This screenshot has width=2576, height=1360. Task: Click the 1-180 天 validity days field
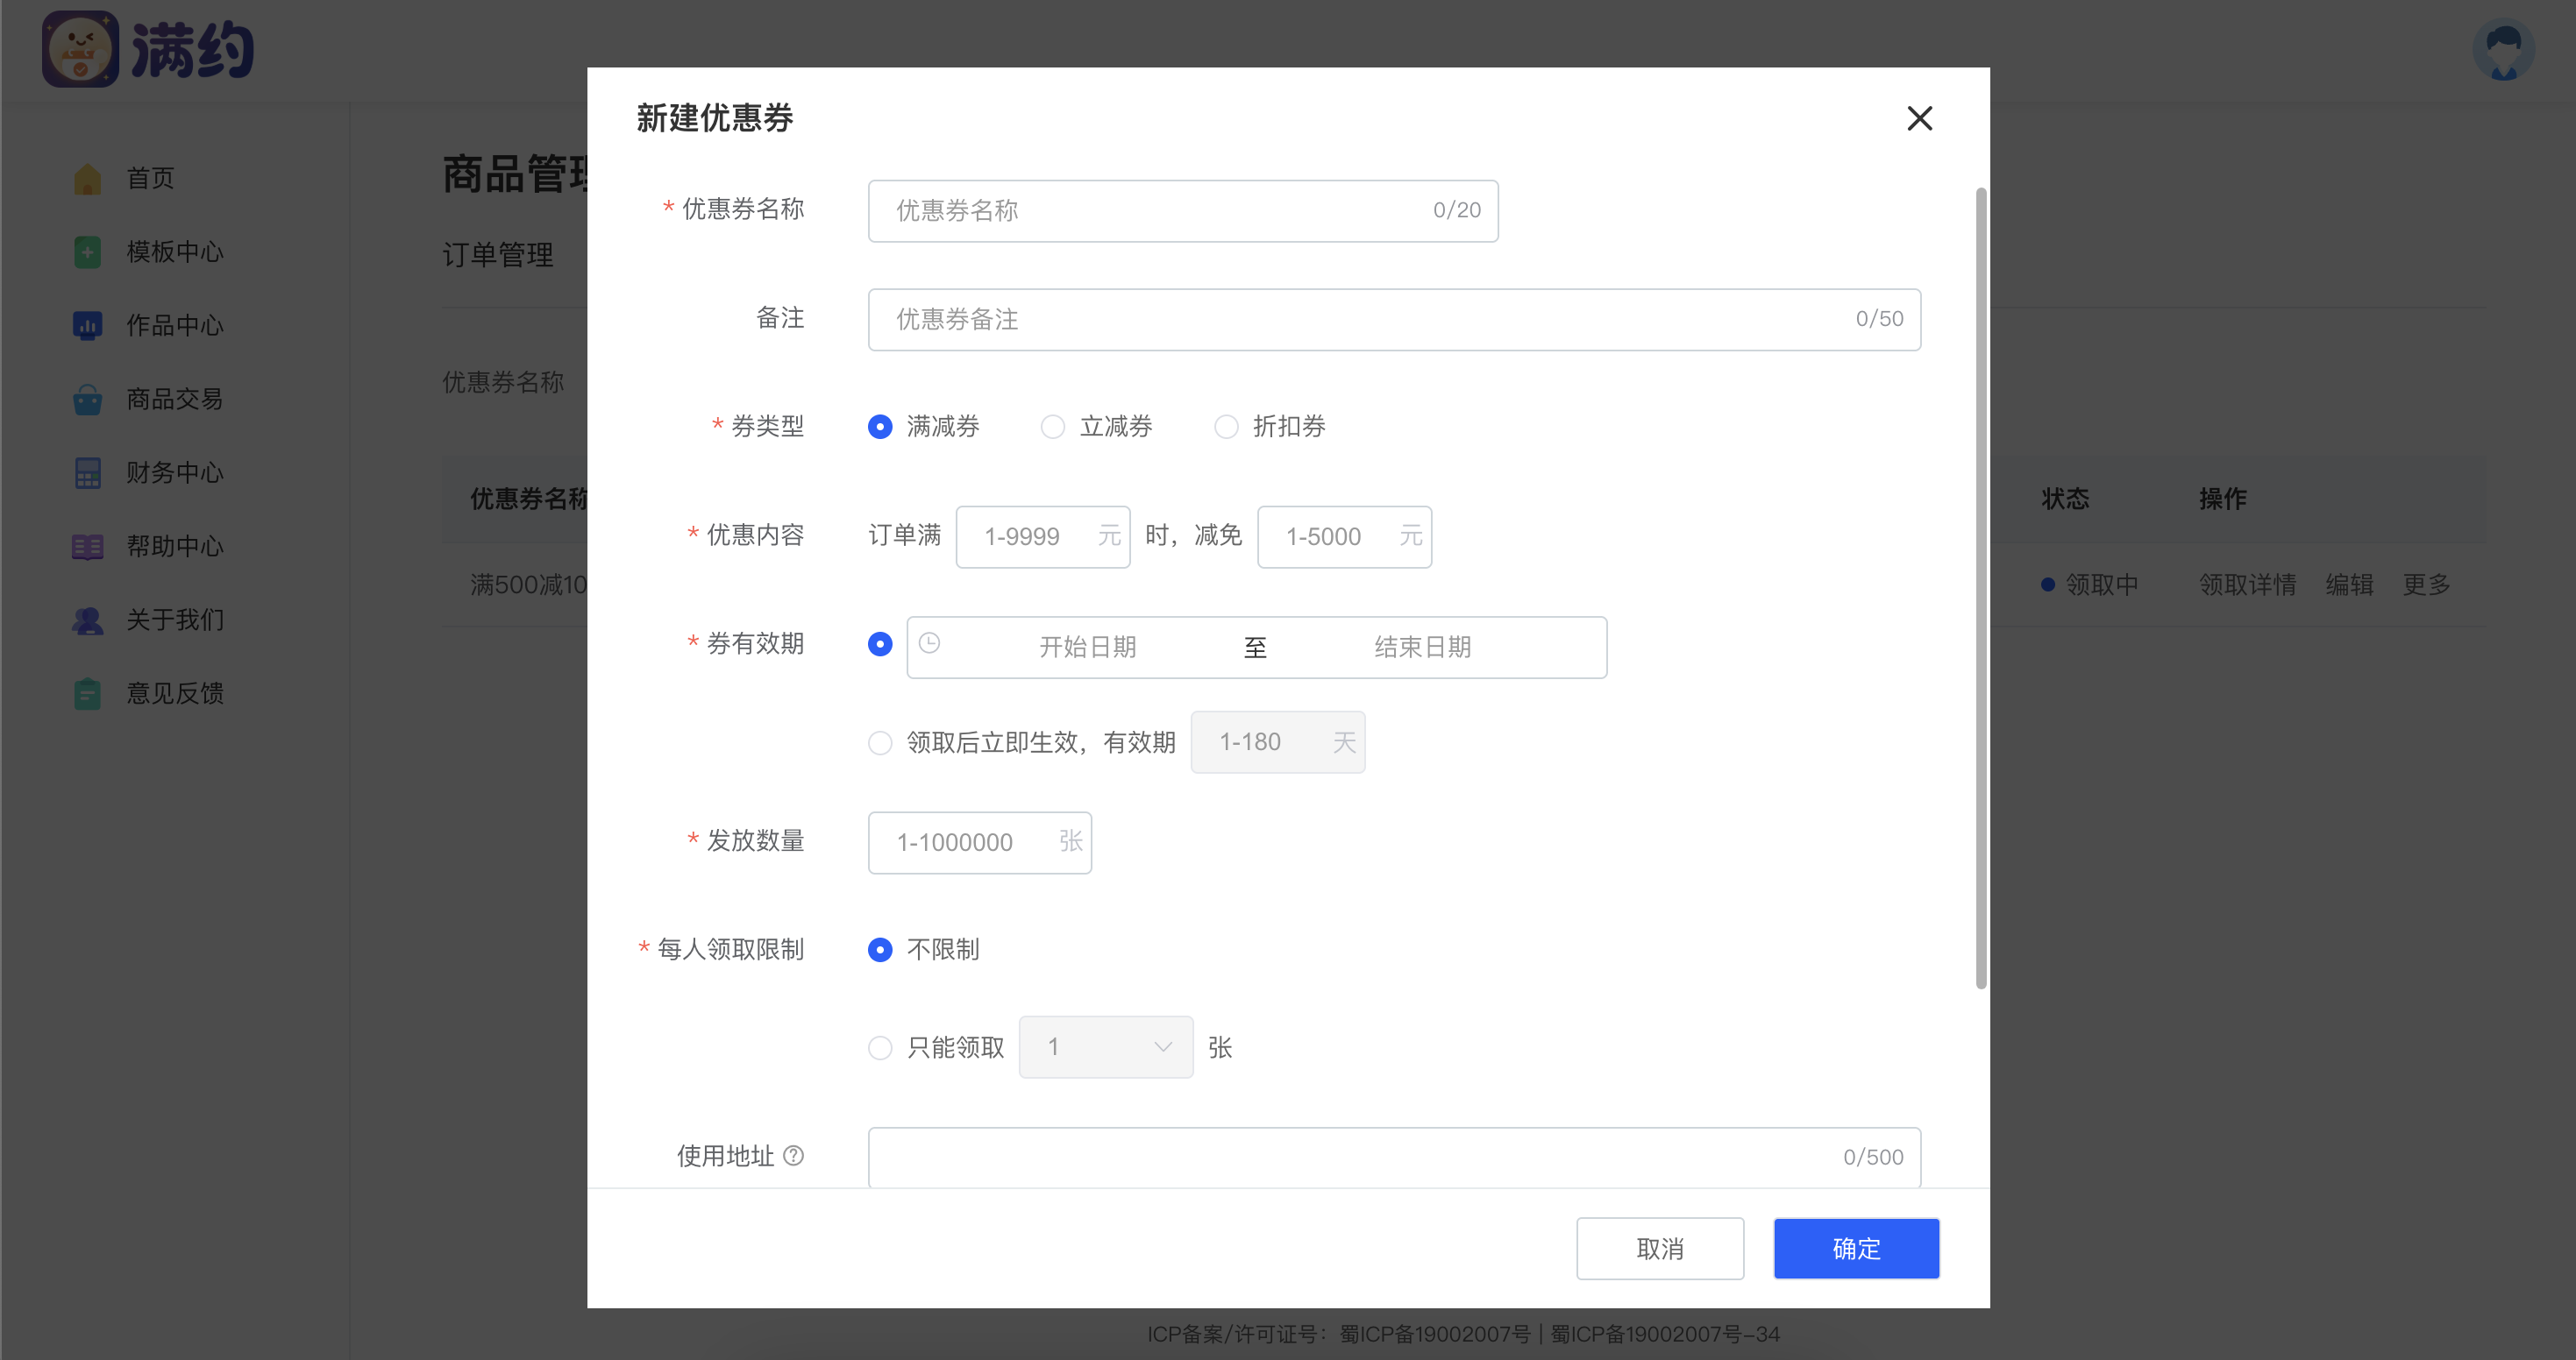click(x=1278, y=742)
